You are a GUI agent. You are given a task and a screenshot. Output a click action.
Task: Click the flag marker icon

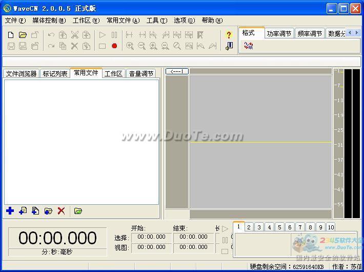tap(200, 35)
